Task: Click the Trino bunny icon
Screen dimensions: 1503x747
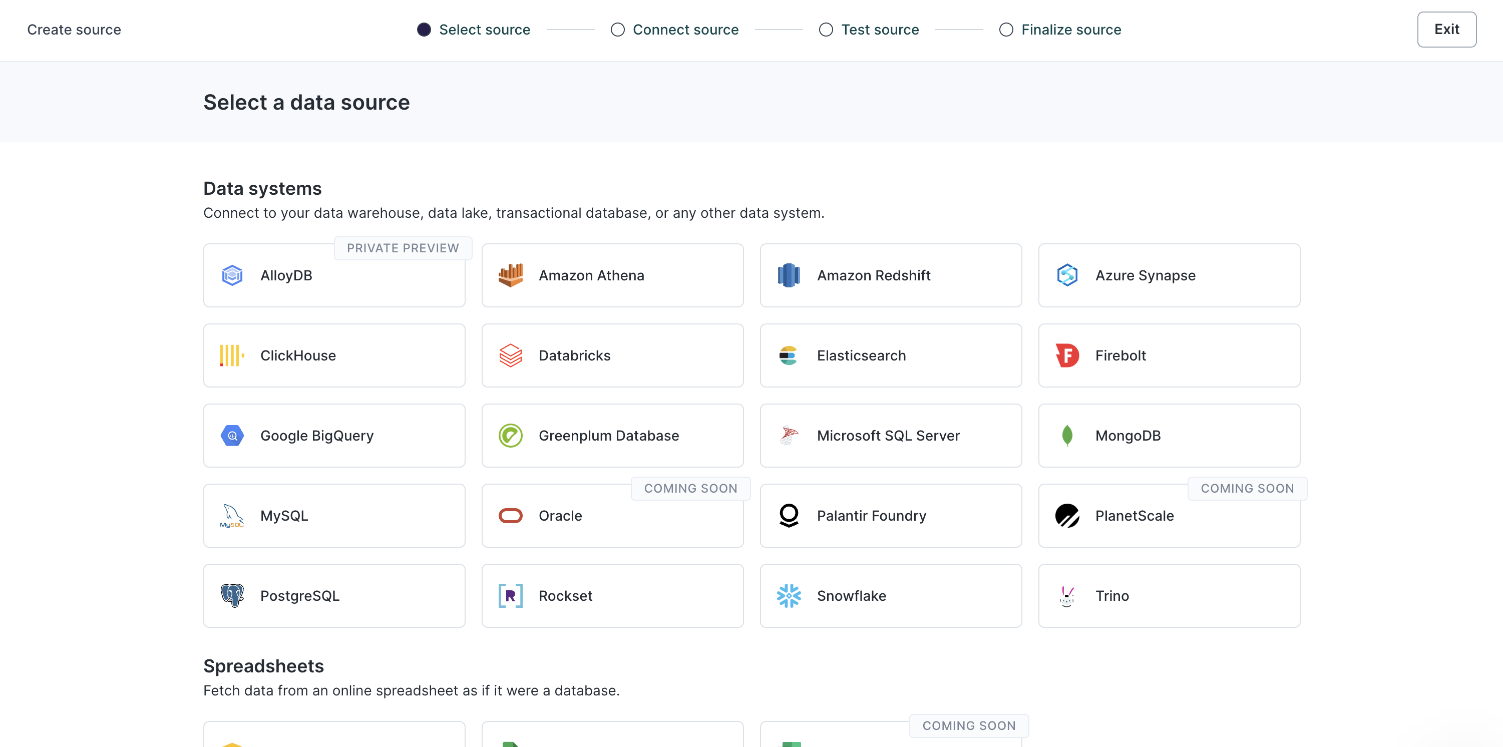Action: click(1067, 596)
